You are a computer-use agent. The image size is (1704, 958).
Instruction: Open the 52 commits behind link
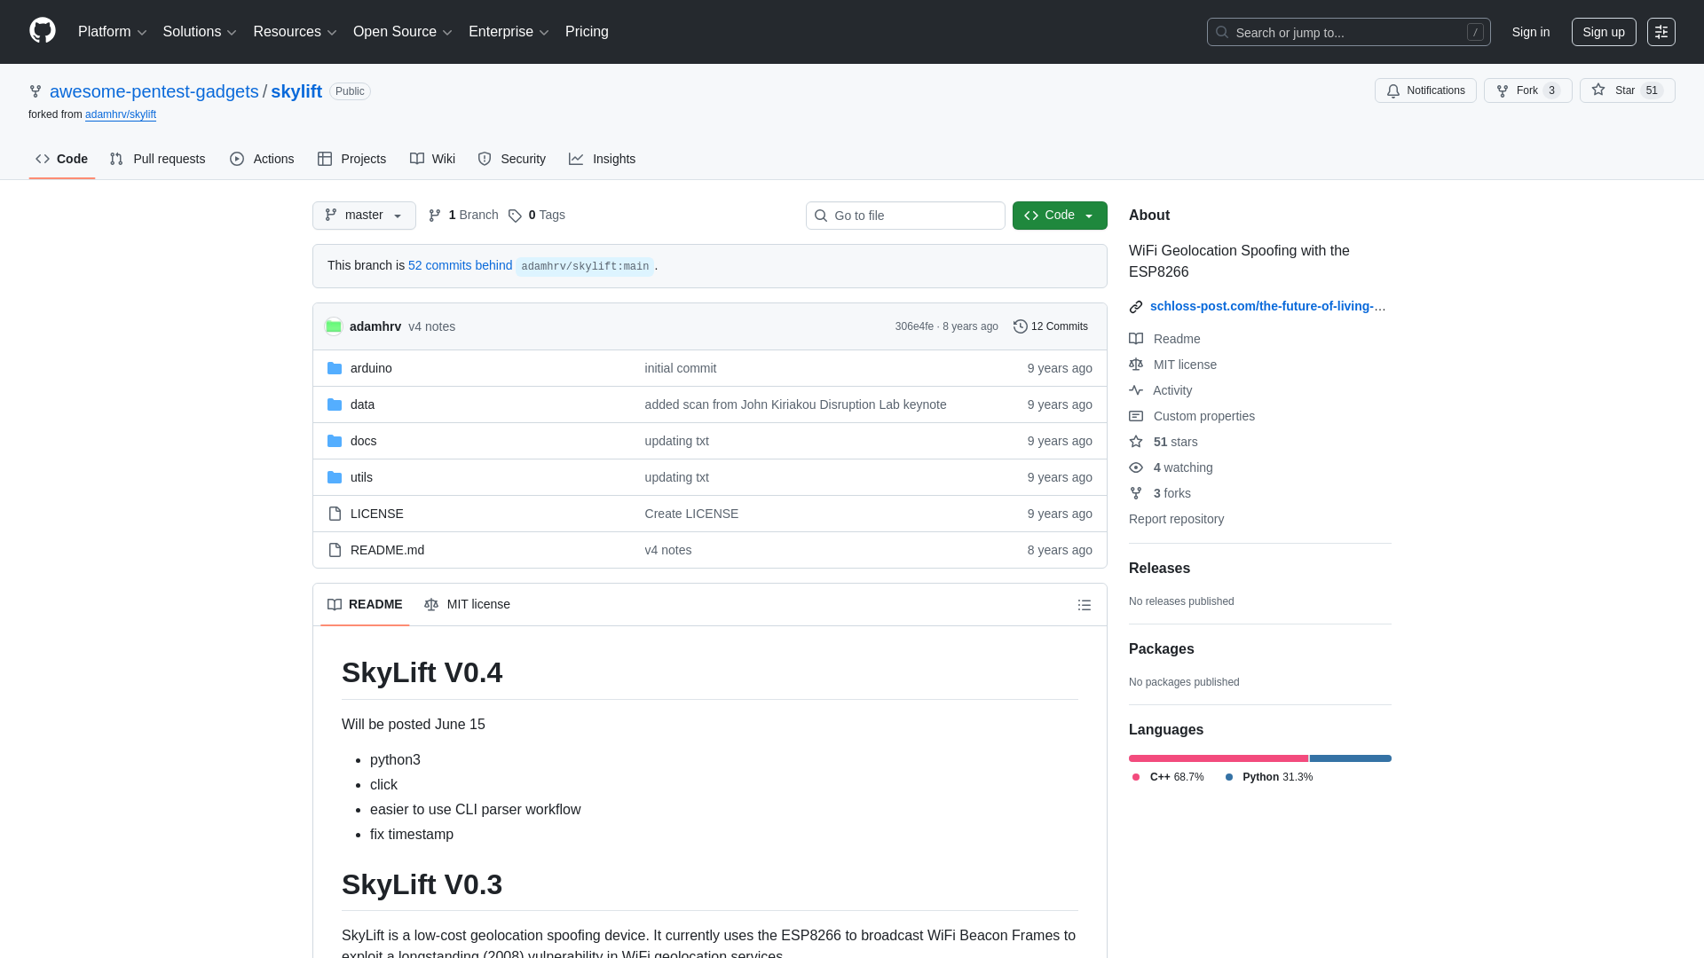[460, 265]
